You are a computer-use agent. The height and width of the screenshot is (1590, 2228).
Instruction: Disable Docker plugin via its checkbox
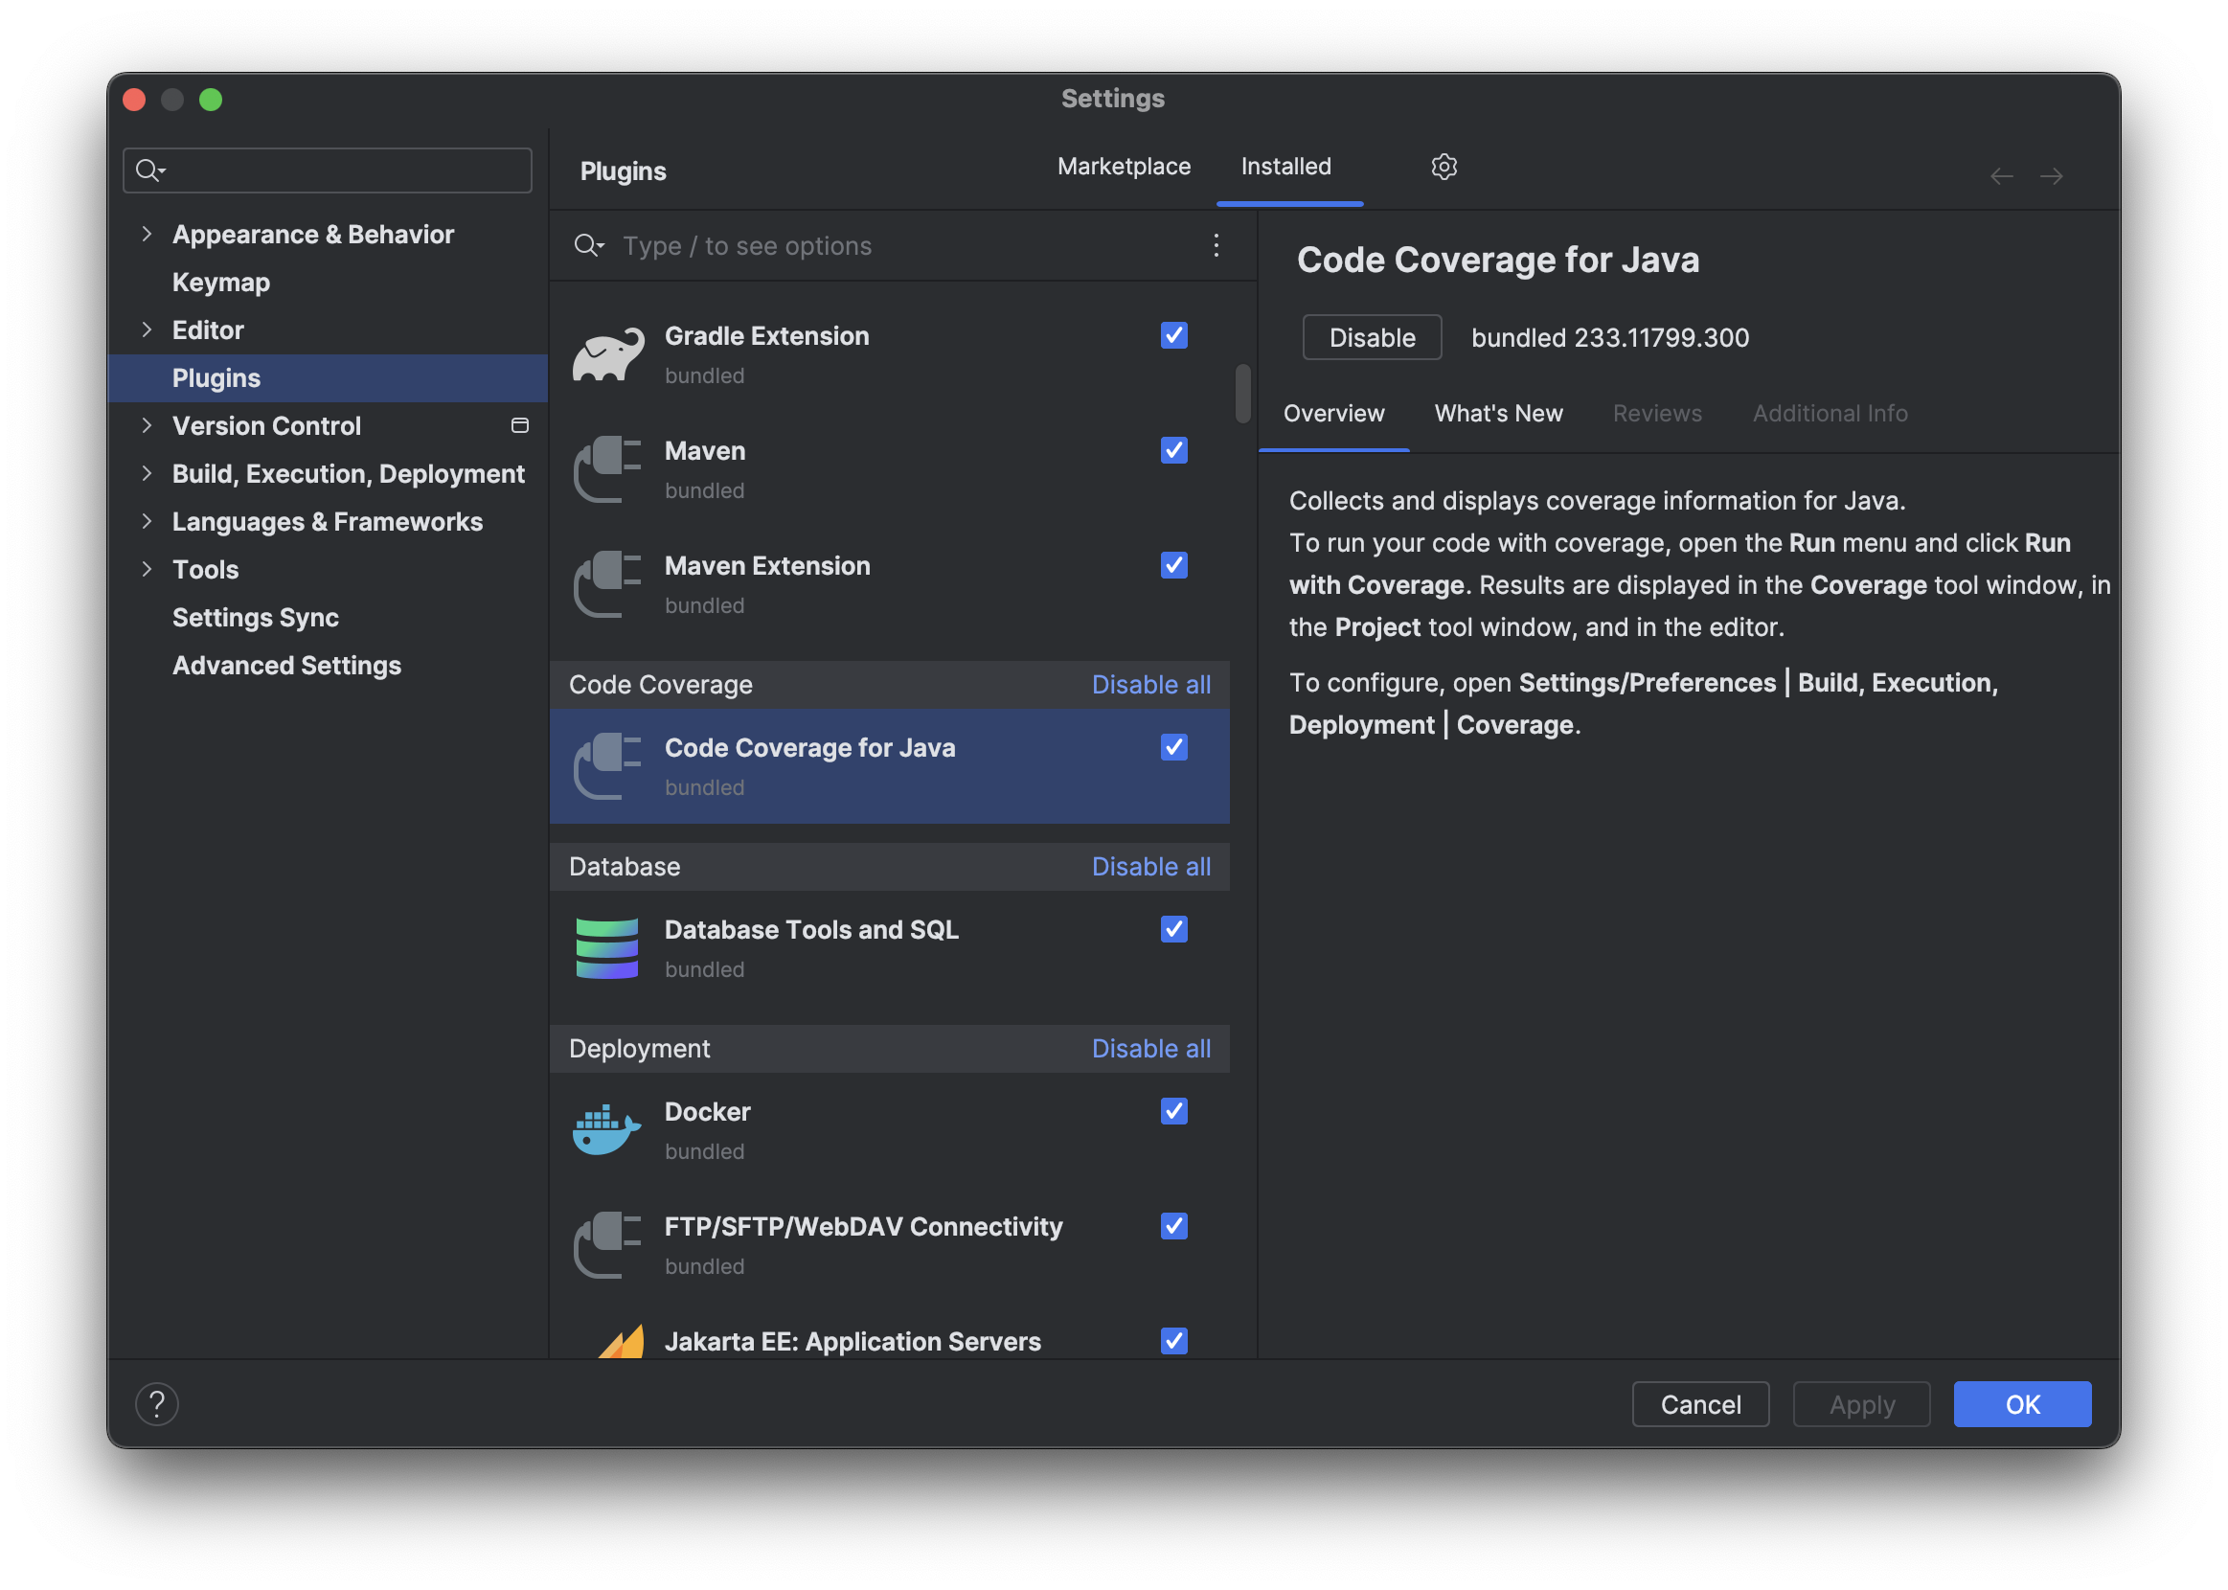pos(1173,1111)
